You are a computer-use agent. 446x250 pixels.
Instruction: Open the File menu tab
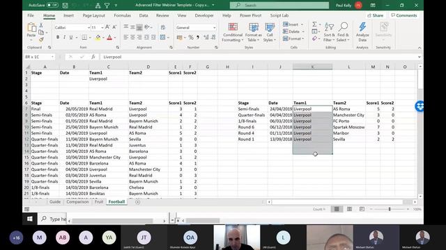pos(31,15)
